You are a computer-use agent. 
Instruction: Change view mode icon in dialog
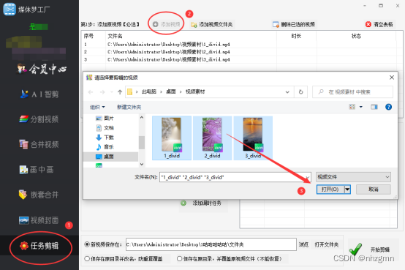(352, 107)
